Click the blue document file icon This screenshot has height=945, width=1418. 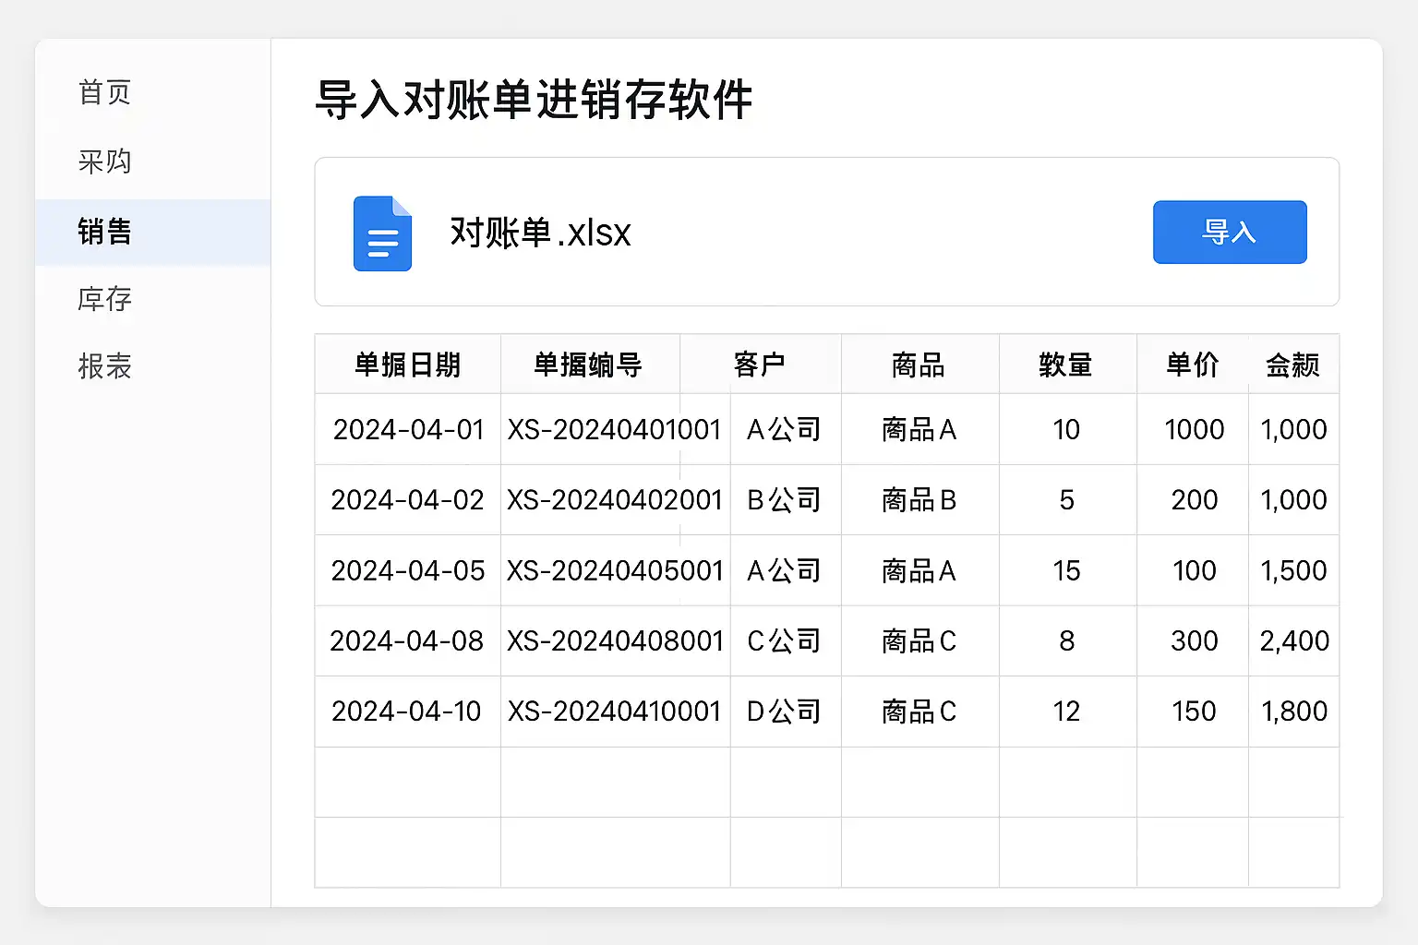(x=382, y=233)
